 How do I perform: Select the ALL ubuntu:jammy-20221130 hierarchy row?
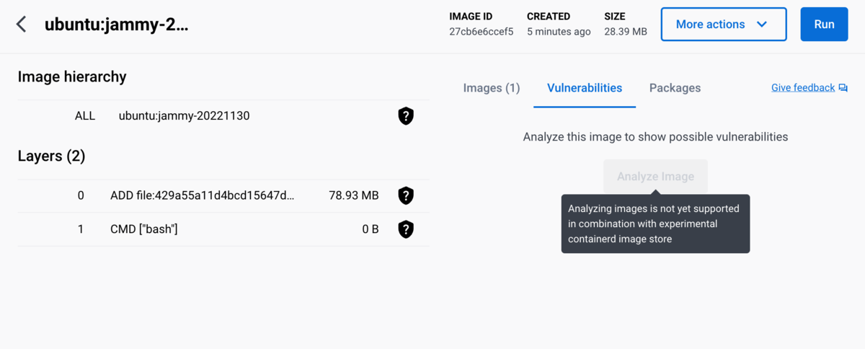tap(223, 116)
